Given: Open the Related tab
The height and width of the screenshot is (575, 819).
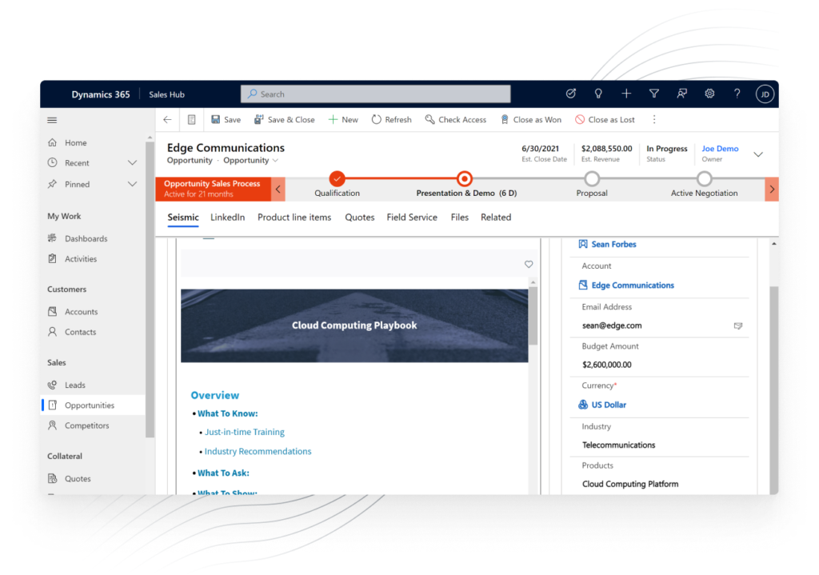Looking at the screenshot, I should click(496, 218).
